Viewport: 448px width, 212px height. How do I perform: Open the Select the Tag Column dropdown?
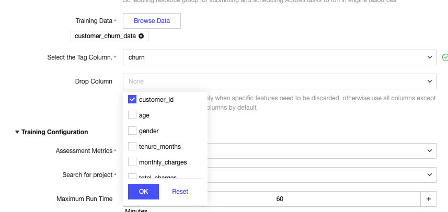point(279,57)
